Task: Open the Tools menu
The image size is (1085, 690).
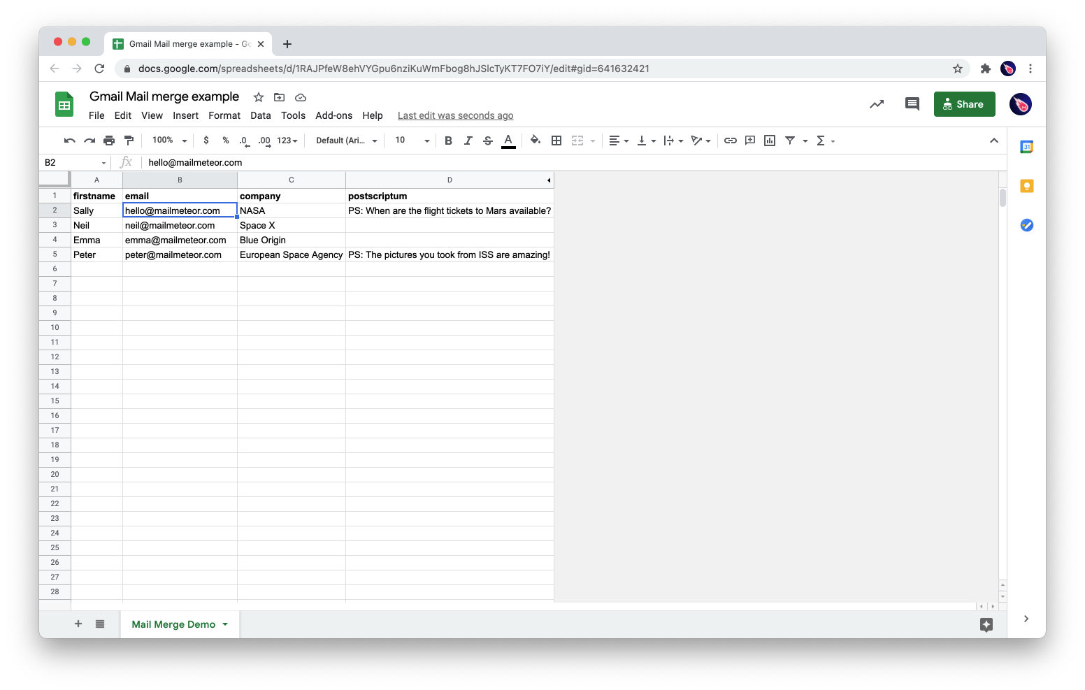Action: 294,115
